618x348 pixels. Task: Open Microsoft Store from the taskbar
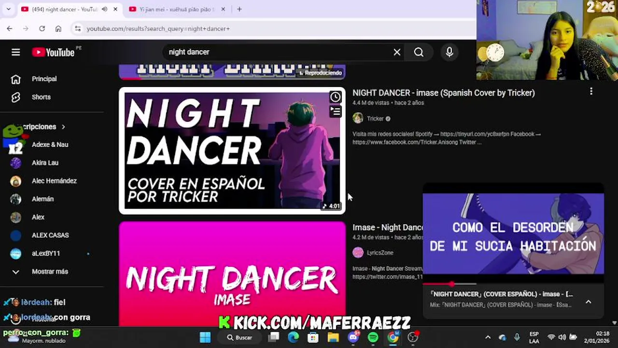(x=313, y=337)
